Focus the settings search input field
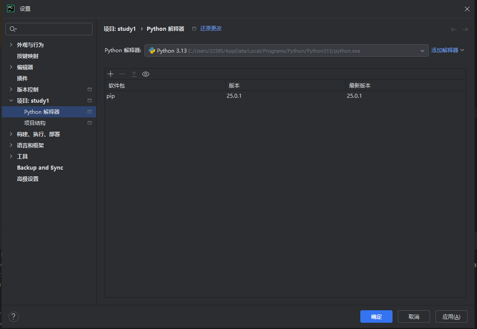Image resolution: width=477 pixels, height=329 pixels. tap(49, 29)
